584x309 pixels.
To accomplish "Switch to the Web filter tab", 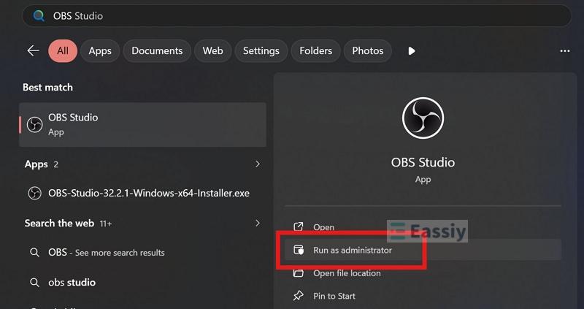I will (x=212, y=50).
